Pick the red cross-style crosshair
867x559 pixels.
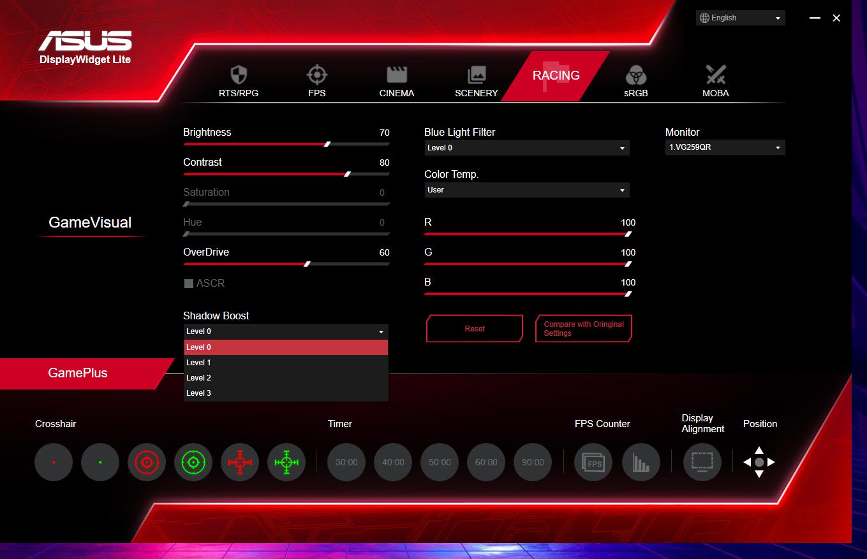click(240, 462)
